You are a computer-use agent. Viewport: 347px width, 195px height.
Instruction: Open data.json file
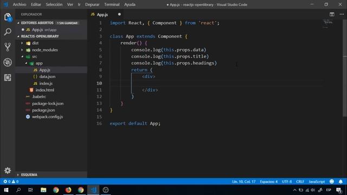51,76
